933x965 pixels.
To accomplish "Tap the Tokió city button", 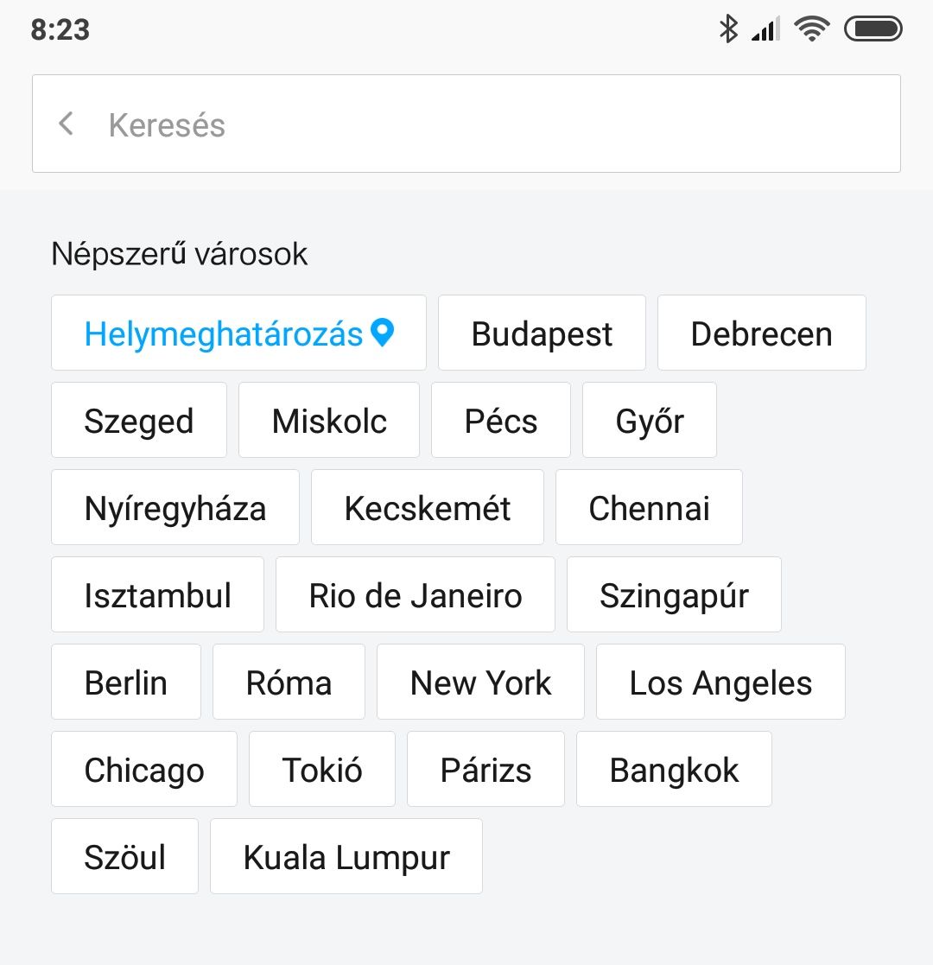I will pyautogui.click(x=322, y=770).
